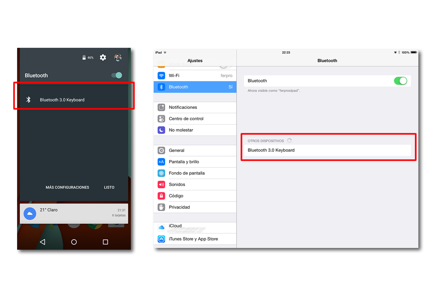The height and width of the screenshot is (305, 439).
Task: Tap the Android Bluetooth panel title
Action: [36, 75]
